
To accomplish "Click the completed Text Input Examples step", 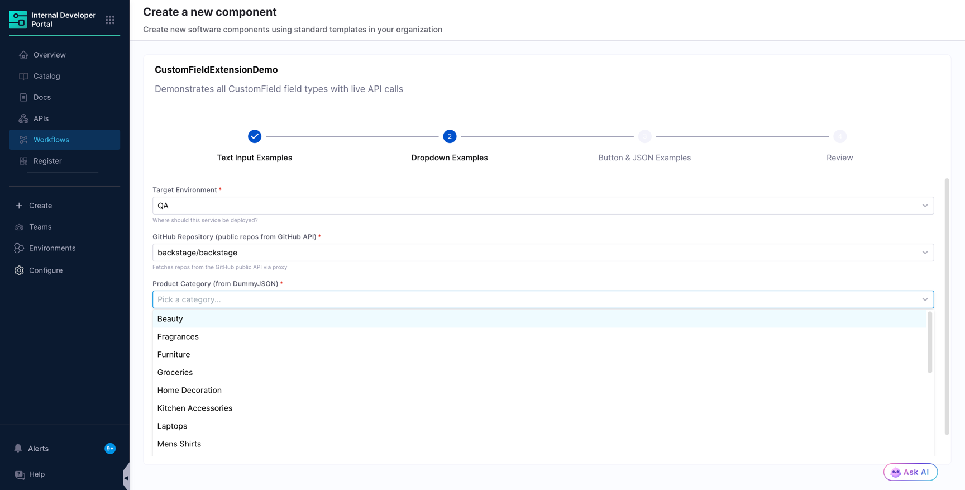I will pos(255,136).
